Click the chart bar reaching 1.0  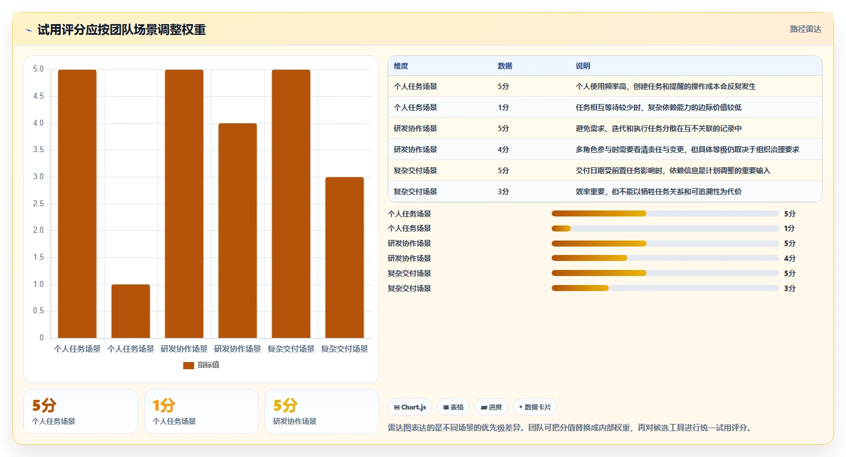click(130, 311)
